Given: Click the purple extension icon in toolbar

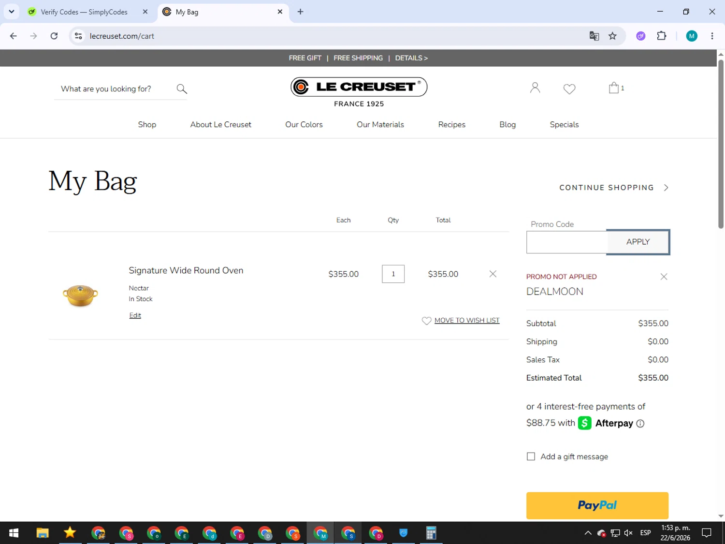Looking at the screenshot, I should coord(641,36).
